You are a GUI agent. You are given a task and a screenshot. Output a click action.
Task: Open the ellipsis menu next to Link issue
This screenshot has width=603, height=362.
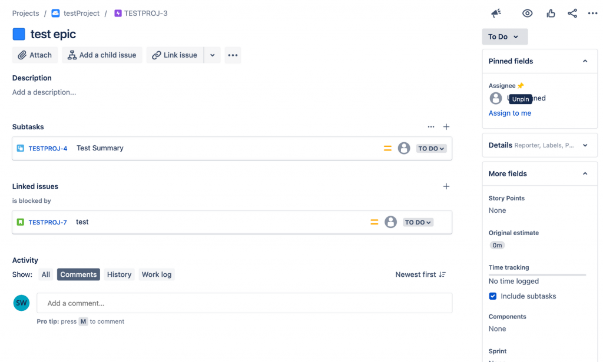(233, 55)
